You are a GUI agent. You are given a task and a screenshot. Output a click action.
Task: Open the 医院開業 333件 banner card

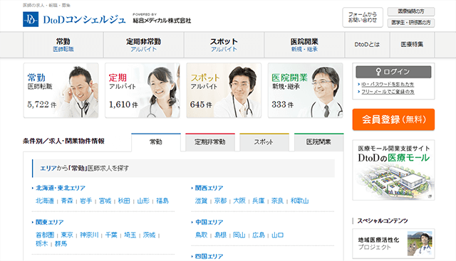306,90
